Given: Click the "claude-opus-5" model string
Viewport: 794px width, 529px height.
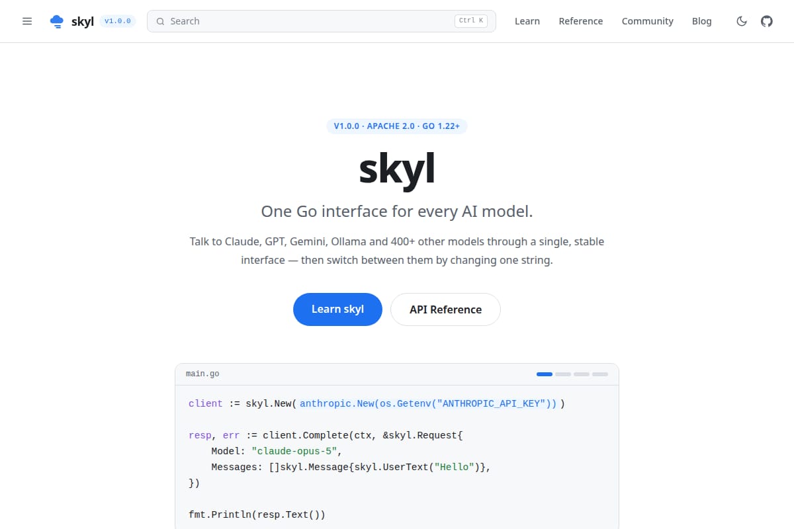Looking at the screenshot, I should (x=295, y=451).
